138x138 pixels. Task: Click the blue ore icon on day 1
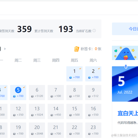(70, 77)
